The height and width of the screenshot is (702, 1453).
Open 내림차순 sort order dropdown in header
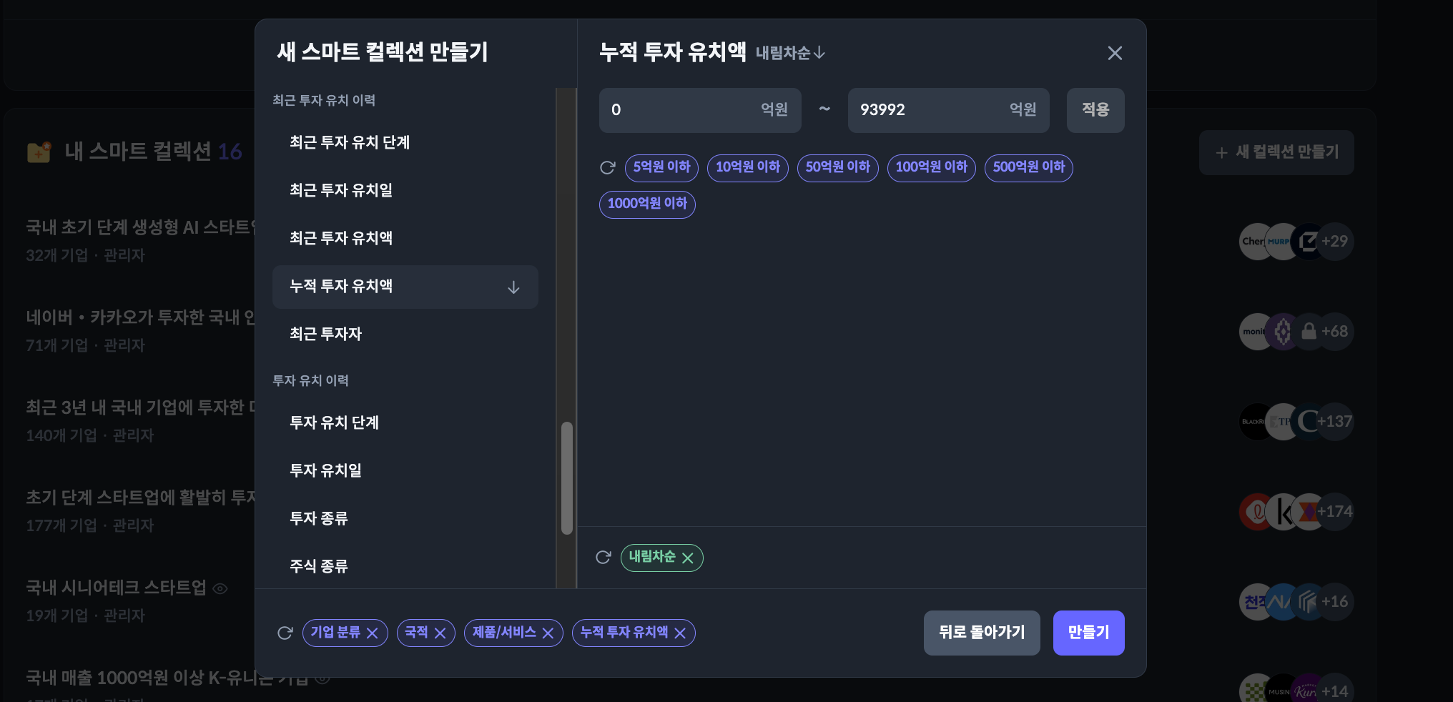pos(790,53)
